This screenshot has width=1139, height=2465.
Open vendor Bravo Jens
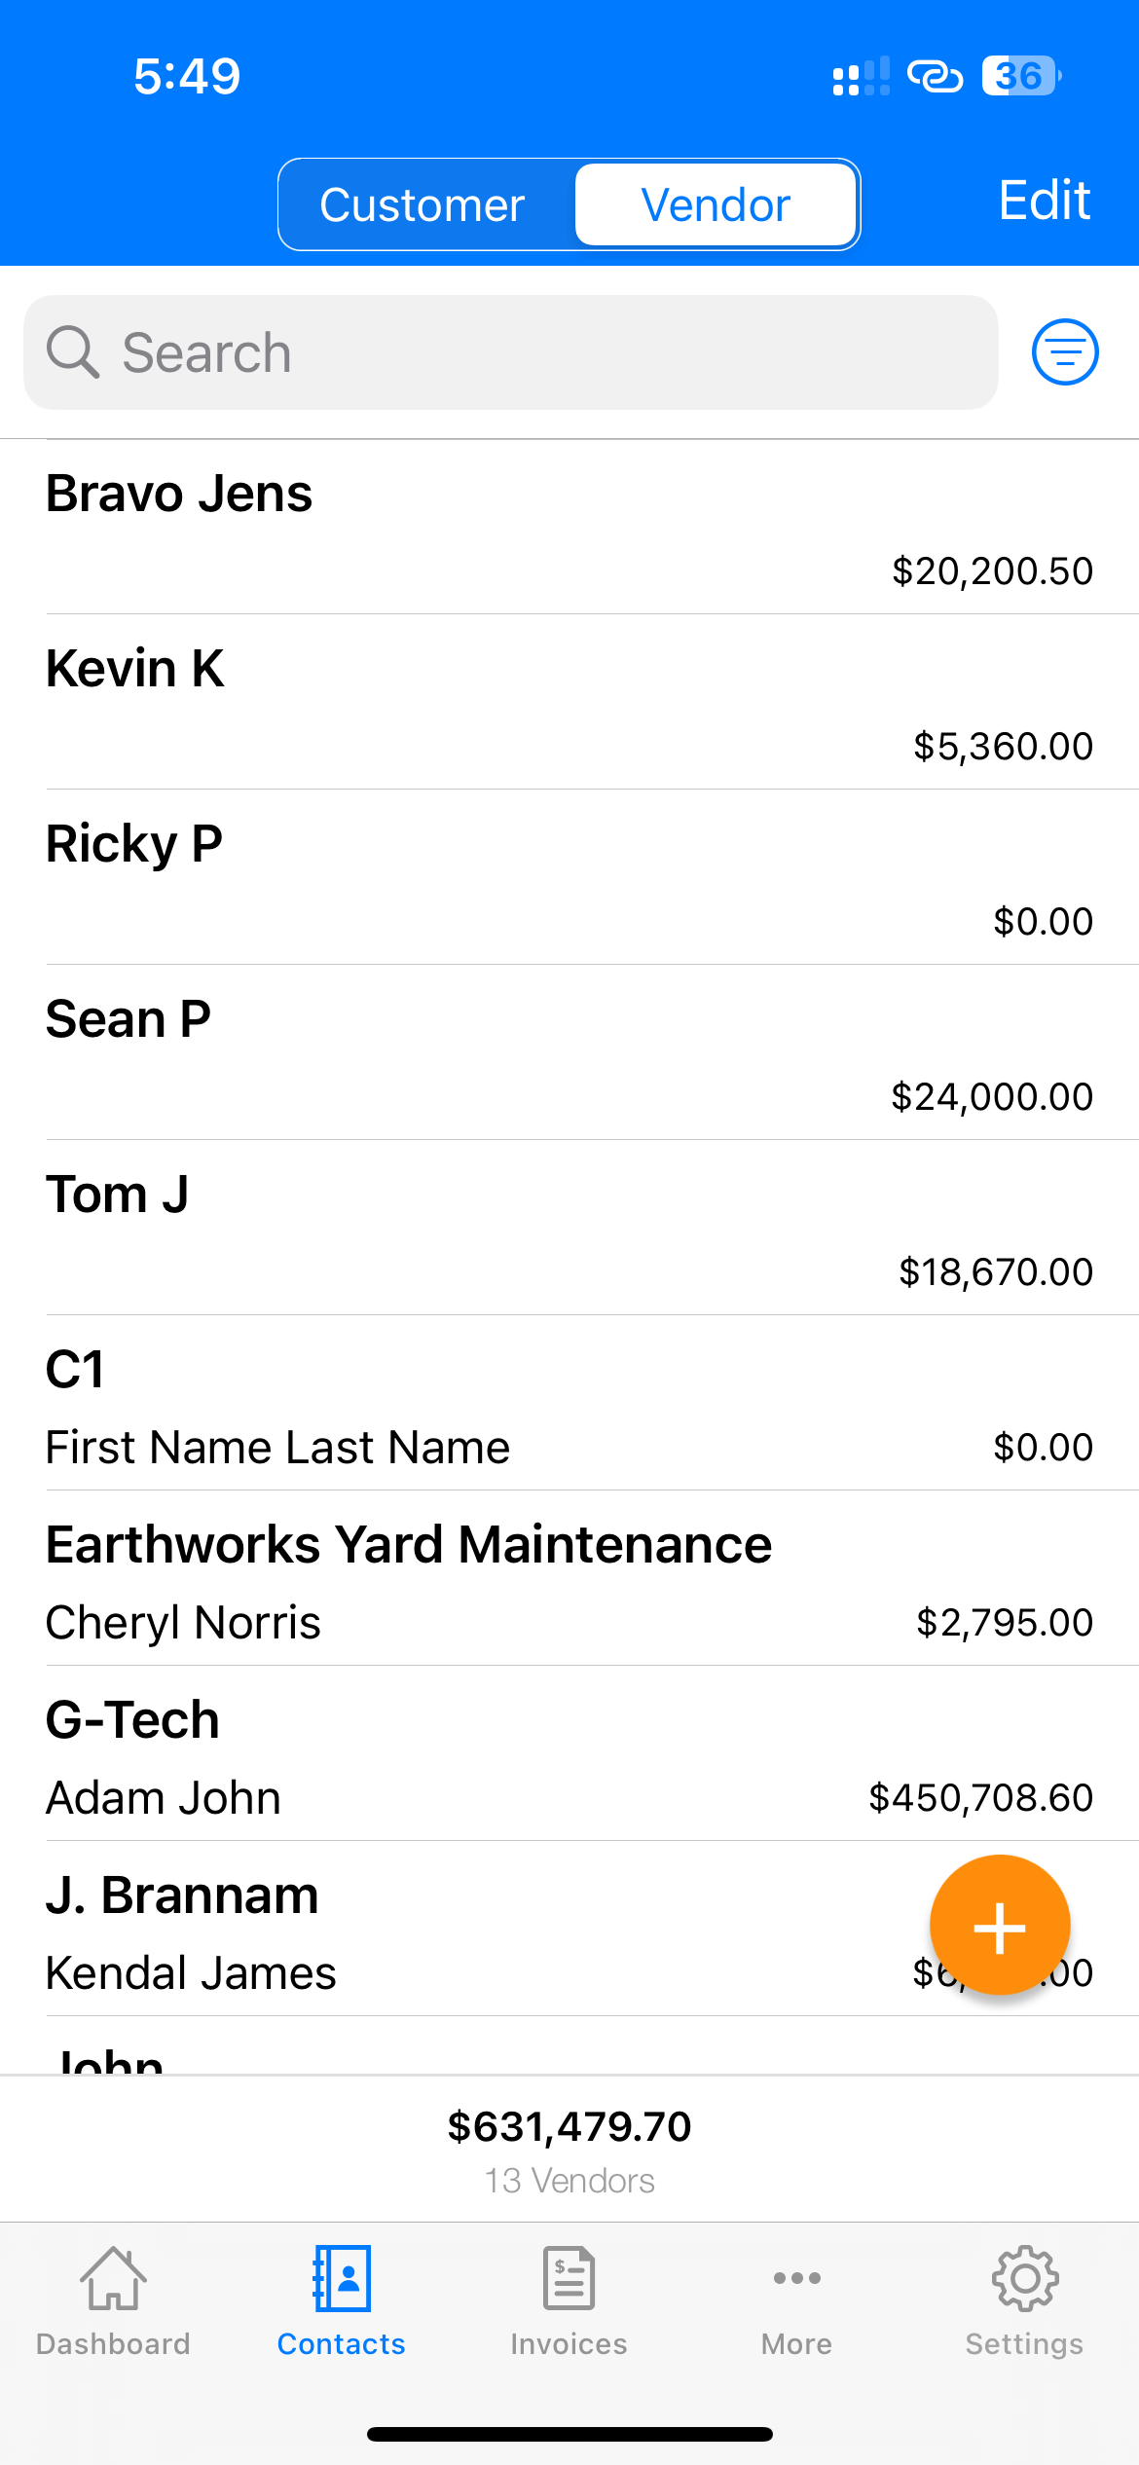(x=569, y=527)
